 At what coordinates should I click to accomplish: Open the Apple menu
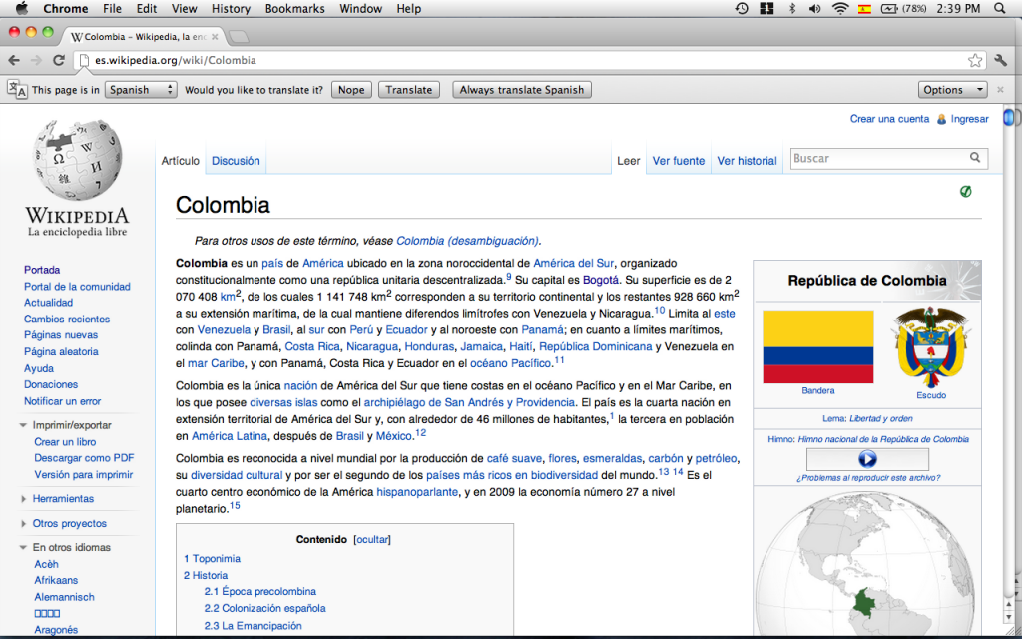point(22,8)
